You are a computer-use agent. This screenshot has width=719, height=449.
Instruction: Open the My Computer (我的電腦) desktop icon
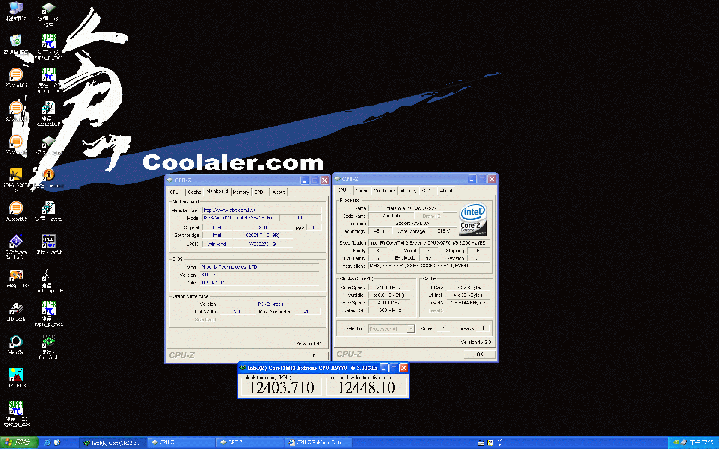[x=16, y=12]
